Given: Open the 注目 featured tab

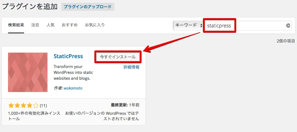Looking at the screenshot, I should click(x=35, y=25).
